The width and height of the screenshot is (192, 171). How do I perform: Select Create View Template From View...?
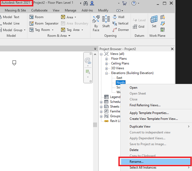coord(156,119)
